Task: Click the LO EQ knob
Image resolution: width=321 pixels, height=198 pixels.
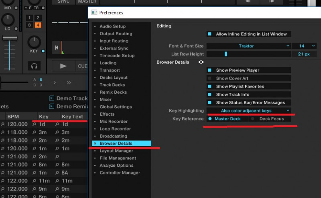Action: [8, 20]
